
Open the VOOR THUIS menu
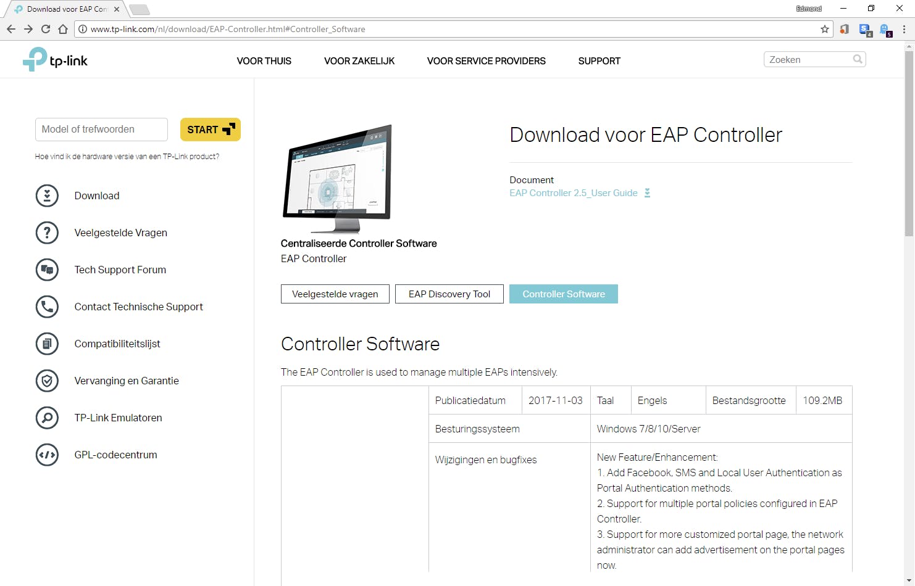[264, 61]
